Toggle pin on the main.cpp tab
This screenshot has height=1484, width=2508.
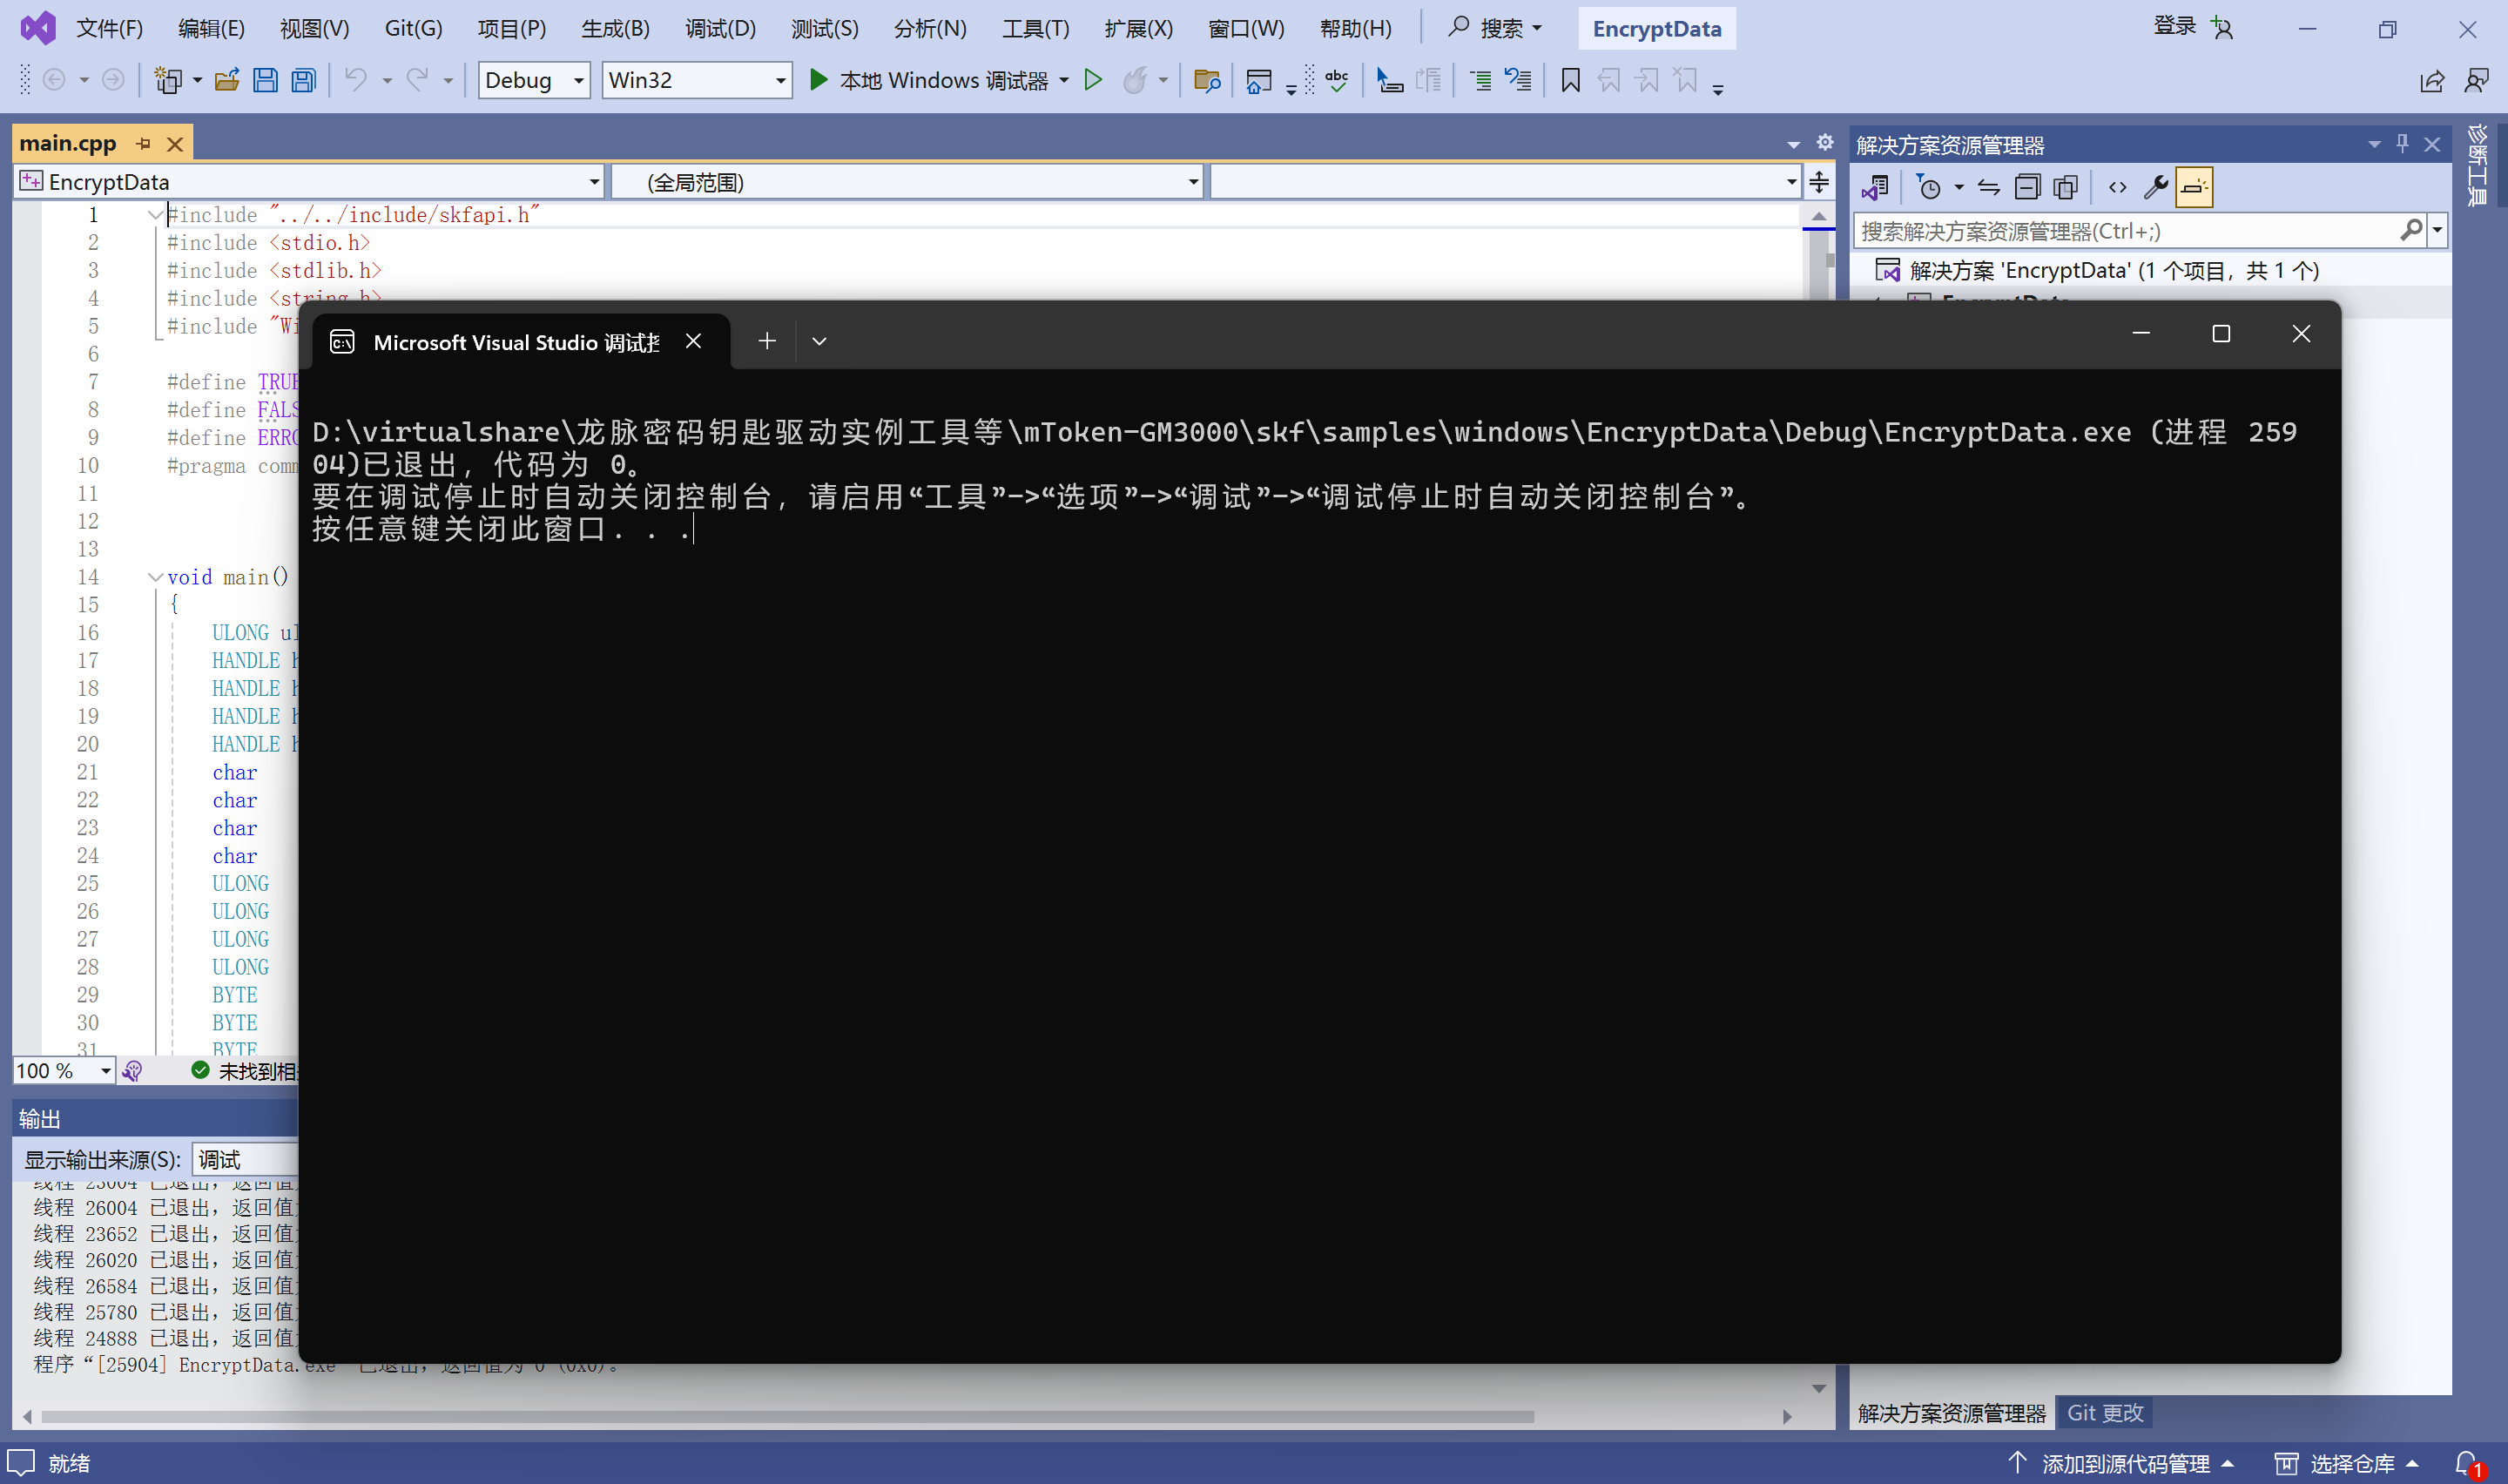pos(144,144)
